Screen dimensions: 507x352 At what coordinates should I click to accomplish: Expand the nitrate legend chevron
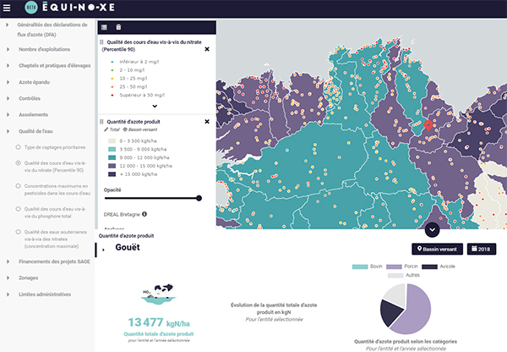click(x=154, y=107)
